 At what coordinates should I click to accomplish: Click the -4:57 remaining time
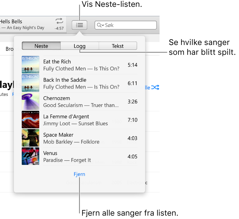(59, 28)
